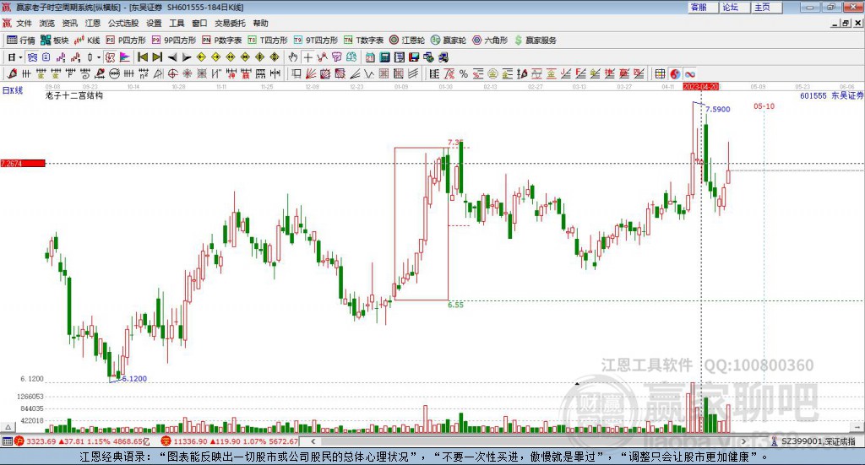Click the 沪 index 3323.69 status entry
Screen dimensions: 865x465
click(x=82, y=441)
